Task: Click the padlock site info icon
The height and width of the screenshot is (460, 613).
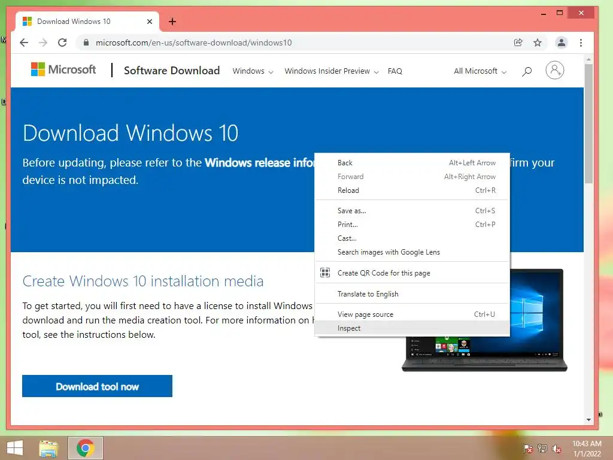Action: coord(86,43)
